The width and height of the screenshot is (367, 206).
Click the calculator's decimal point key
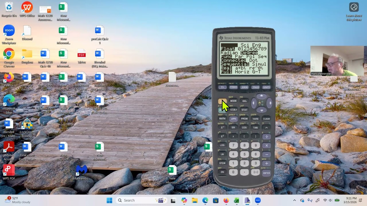click(x=244, y=172)
